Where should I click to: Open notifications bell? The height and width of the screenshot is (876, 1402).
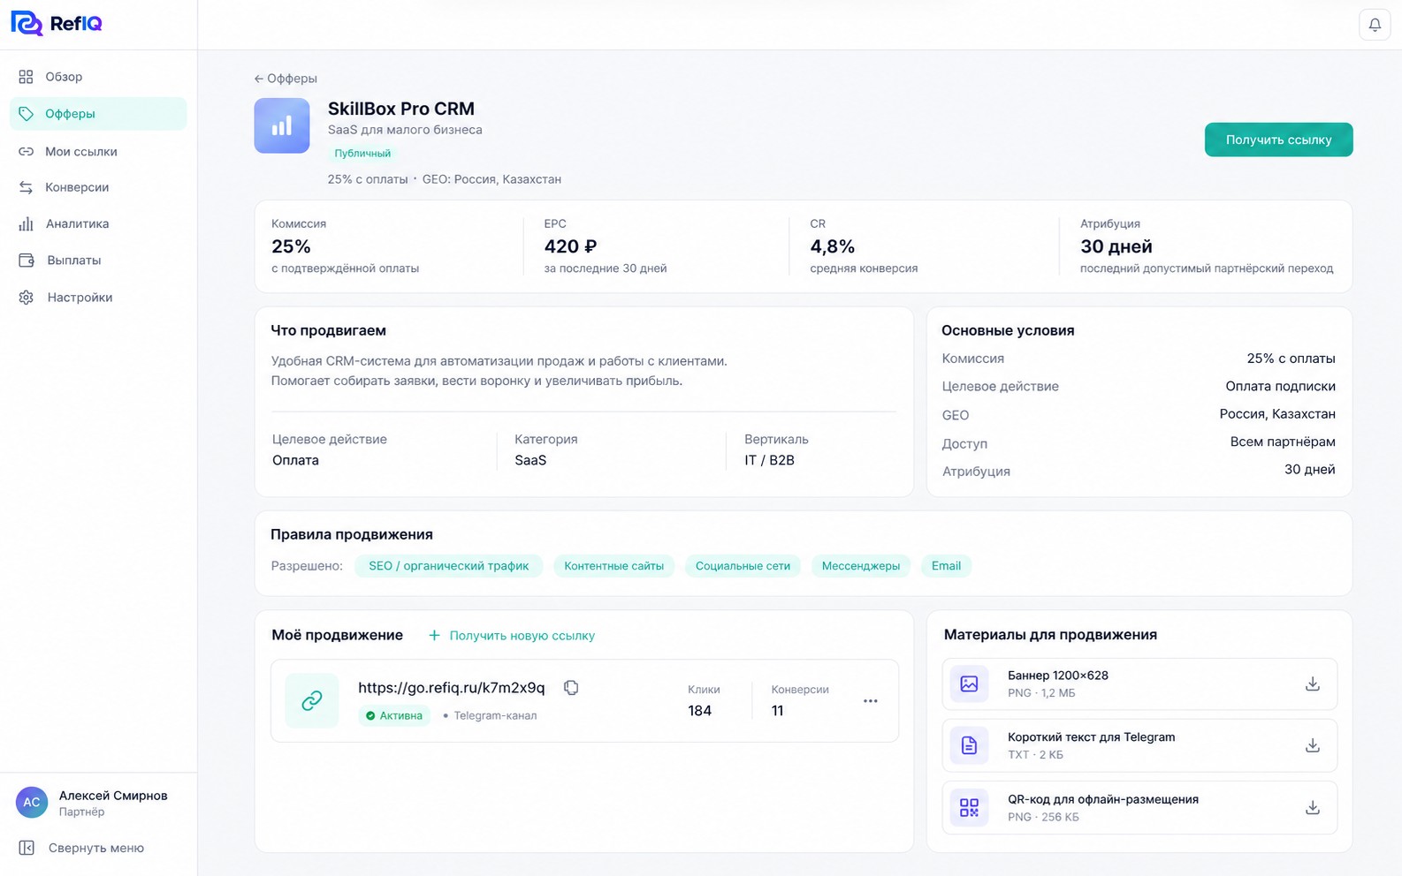coord(1375,25)
